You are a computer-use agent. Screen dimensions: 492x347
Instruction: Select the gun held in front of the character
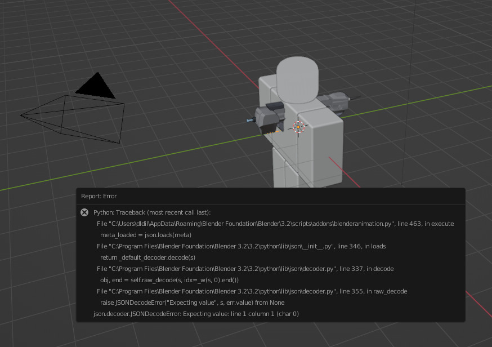(267, 118)
